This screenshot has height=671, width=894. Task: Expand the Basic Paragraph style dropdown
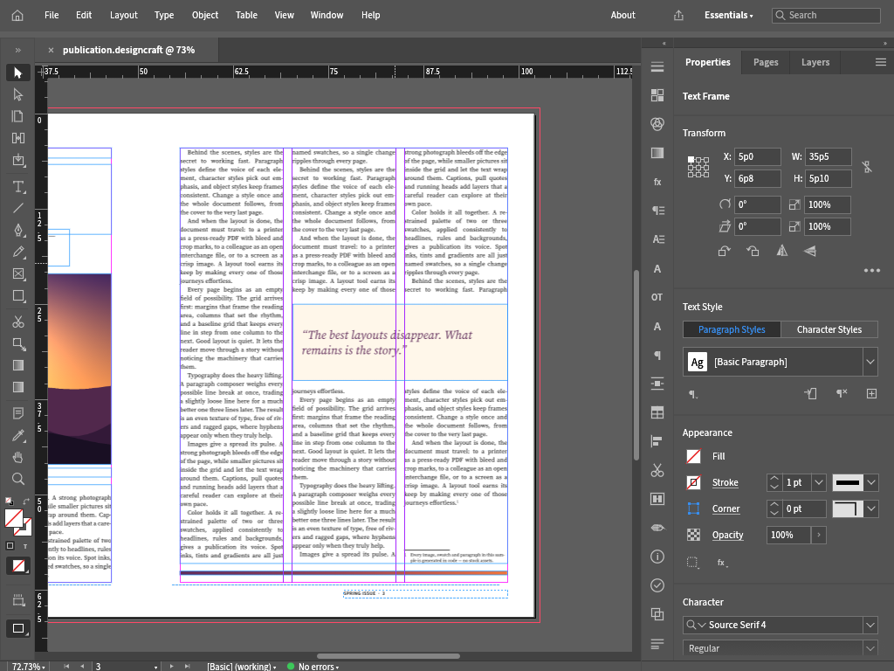pos(870,362)
